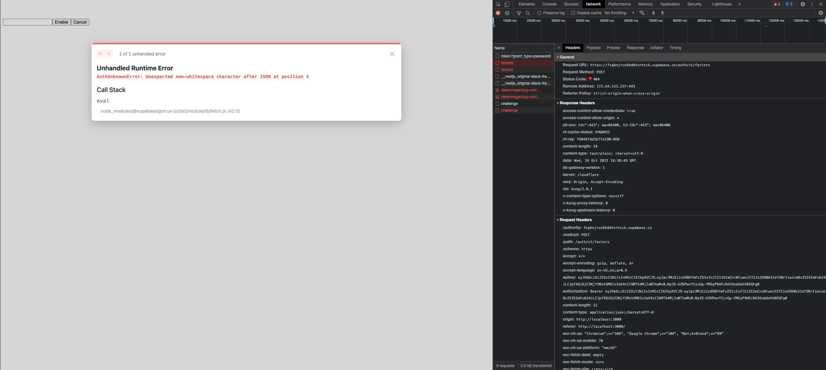Toggle the Preserve log checkbox
This screenshot has height=370, width=826.
540,13
